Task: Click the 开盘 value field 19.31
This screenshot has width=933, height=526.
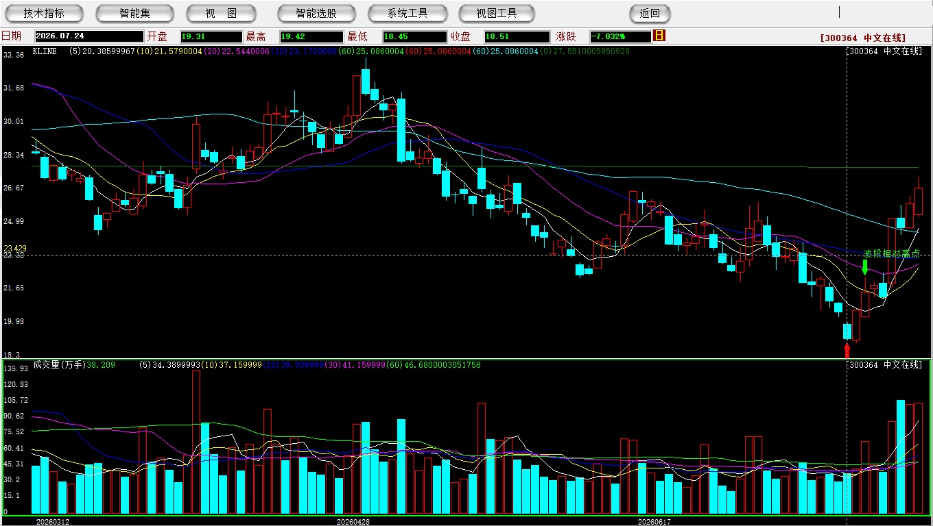Action: coord(211,36)
